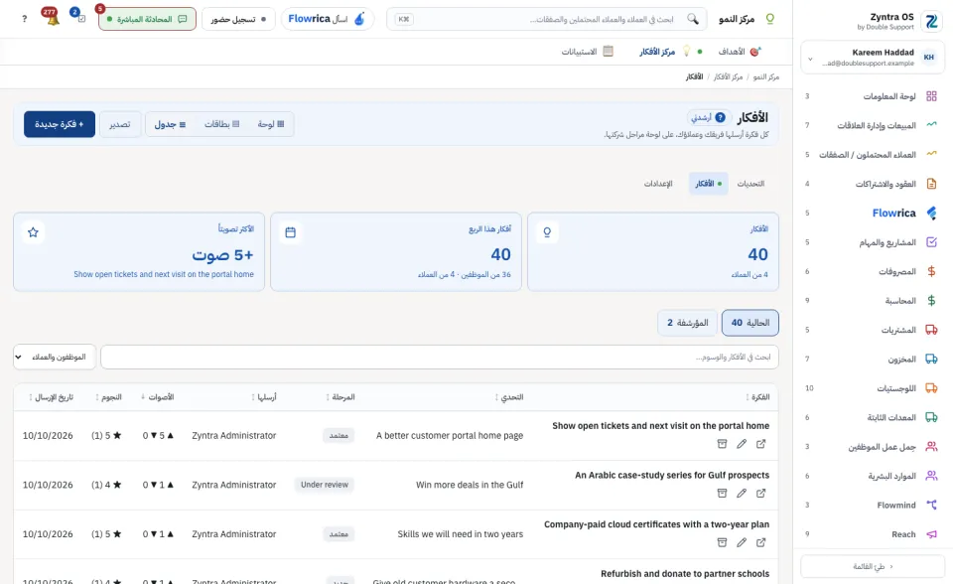Open notifications bell with 277 badge
This screenshot has width=953, height=584.
point(53,18)
